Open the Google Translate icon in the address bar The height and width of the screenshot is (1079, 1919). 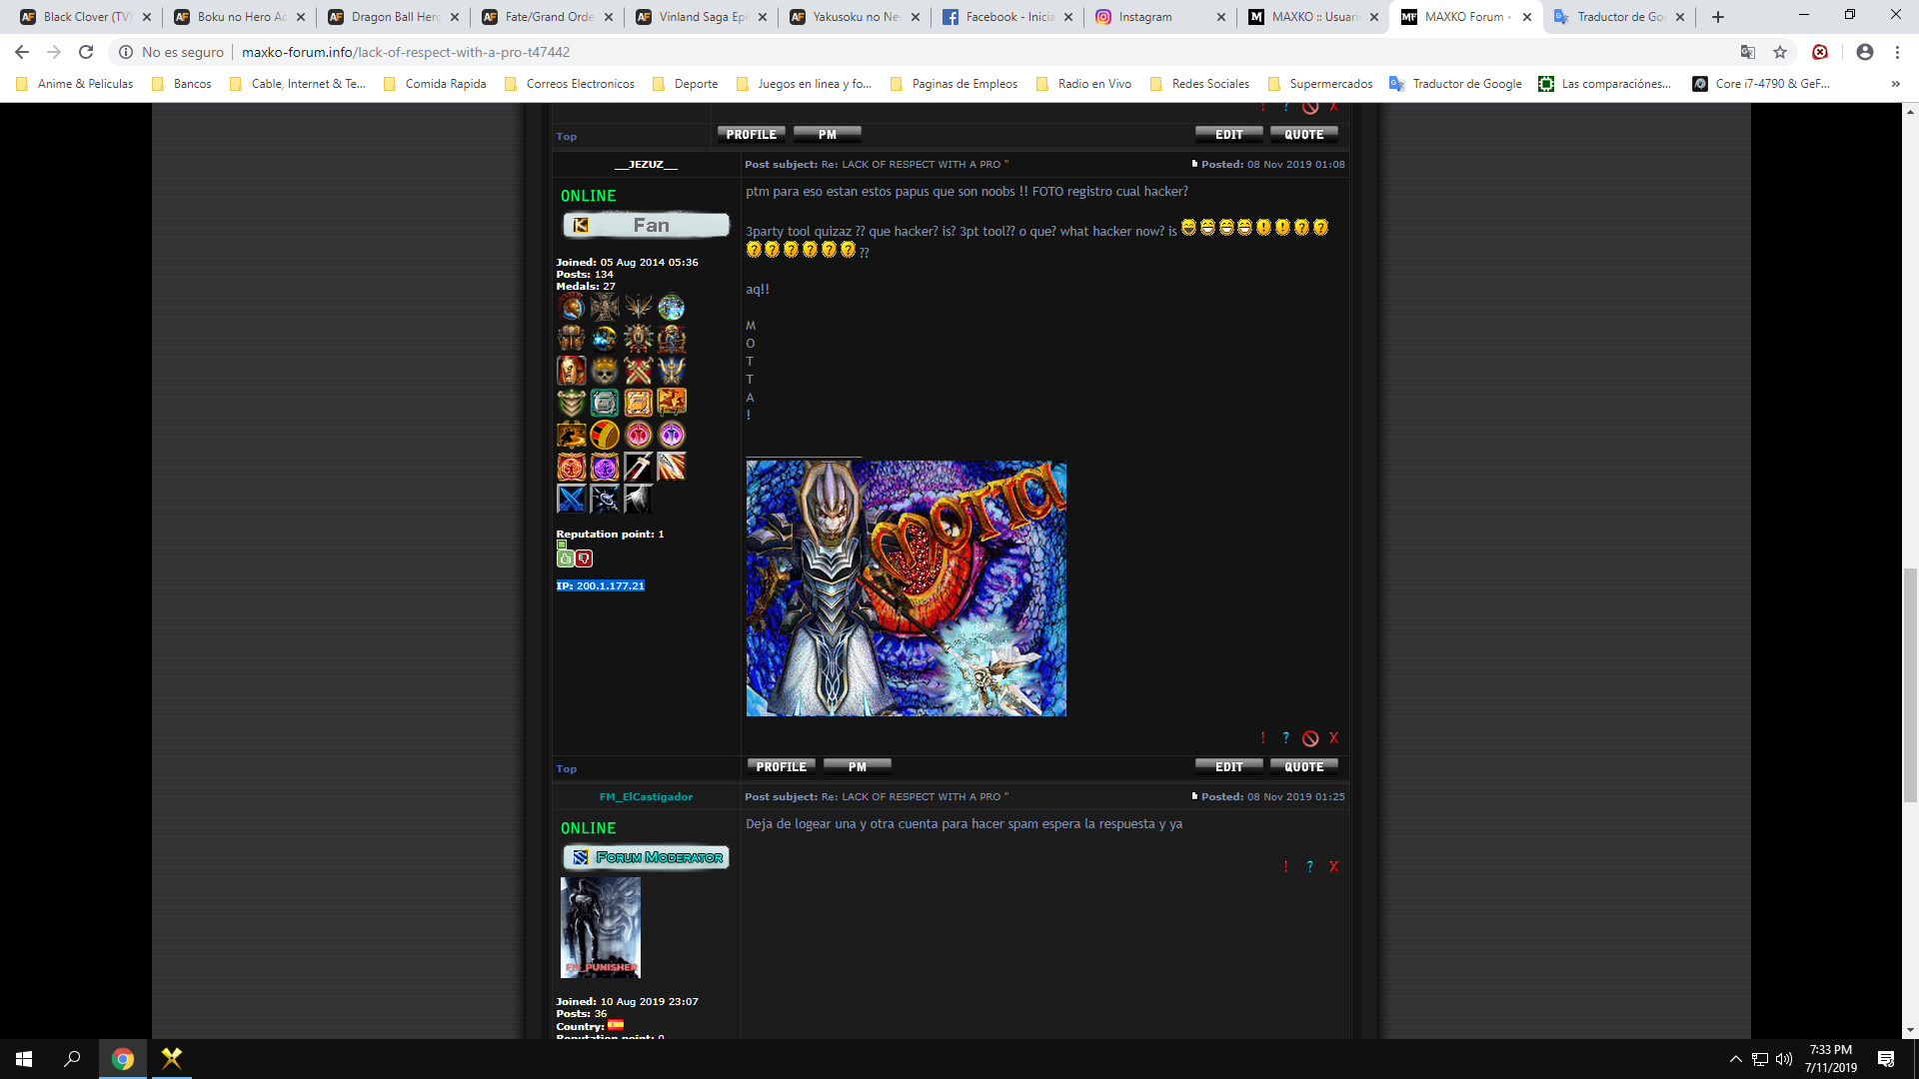pos(1748,52)
